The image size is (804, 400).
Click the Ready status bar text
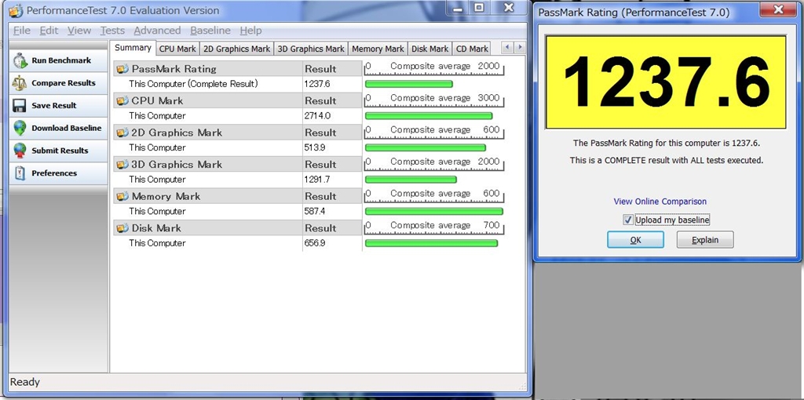pyautogui.click(x=24, y=382)
